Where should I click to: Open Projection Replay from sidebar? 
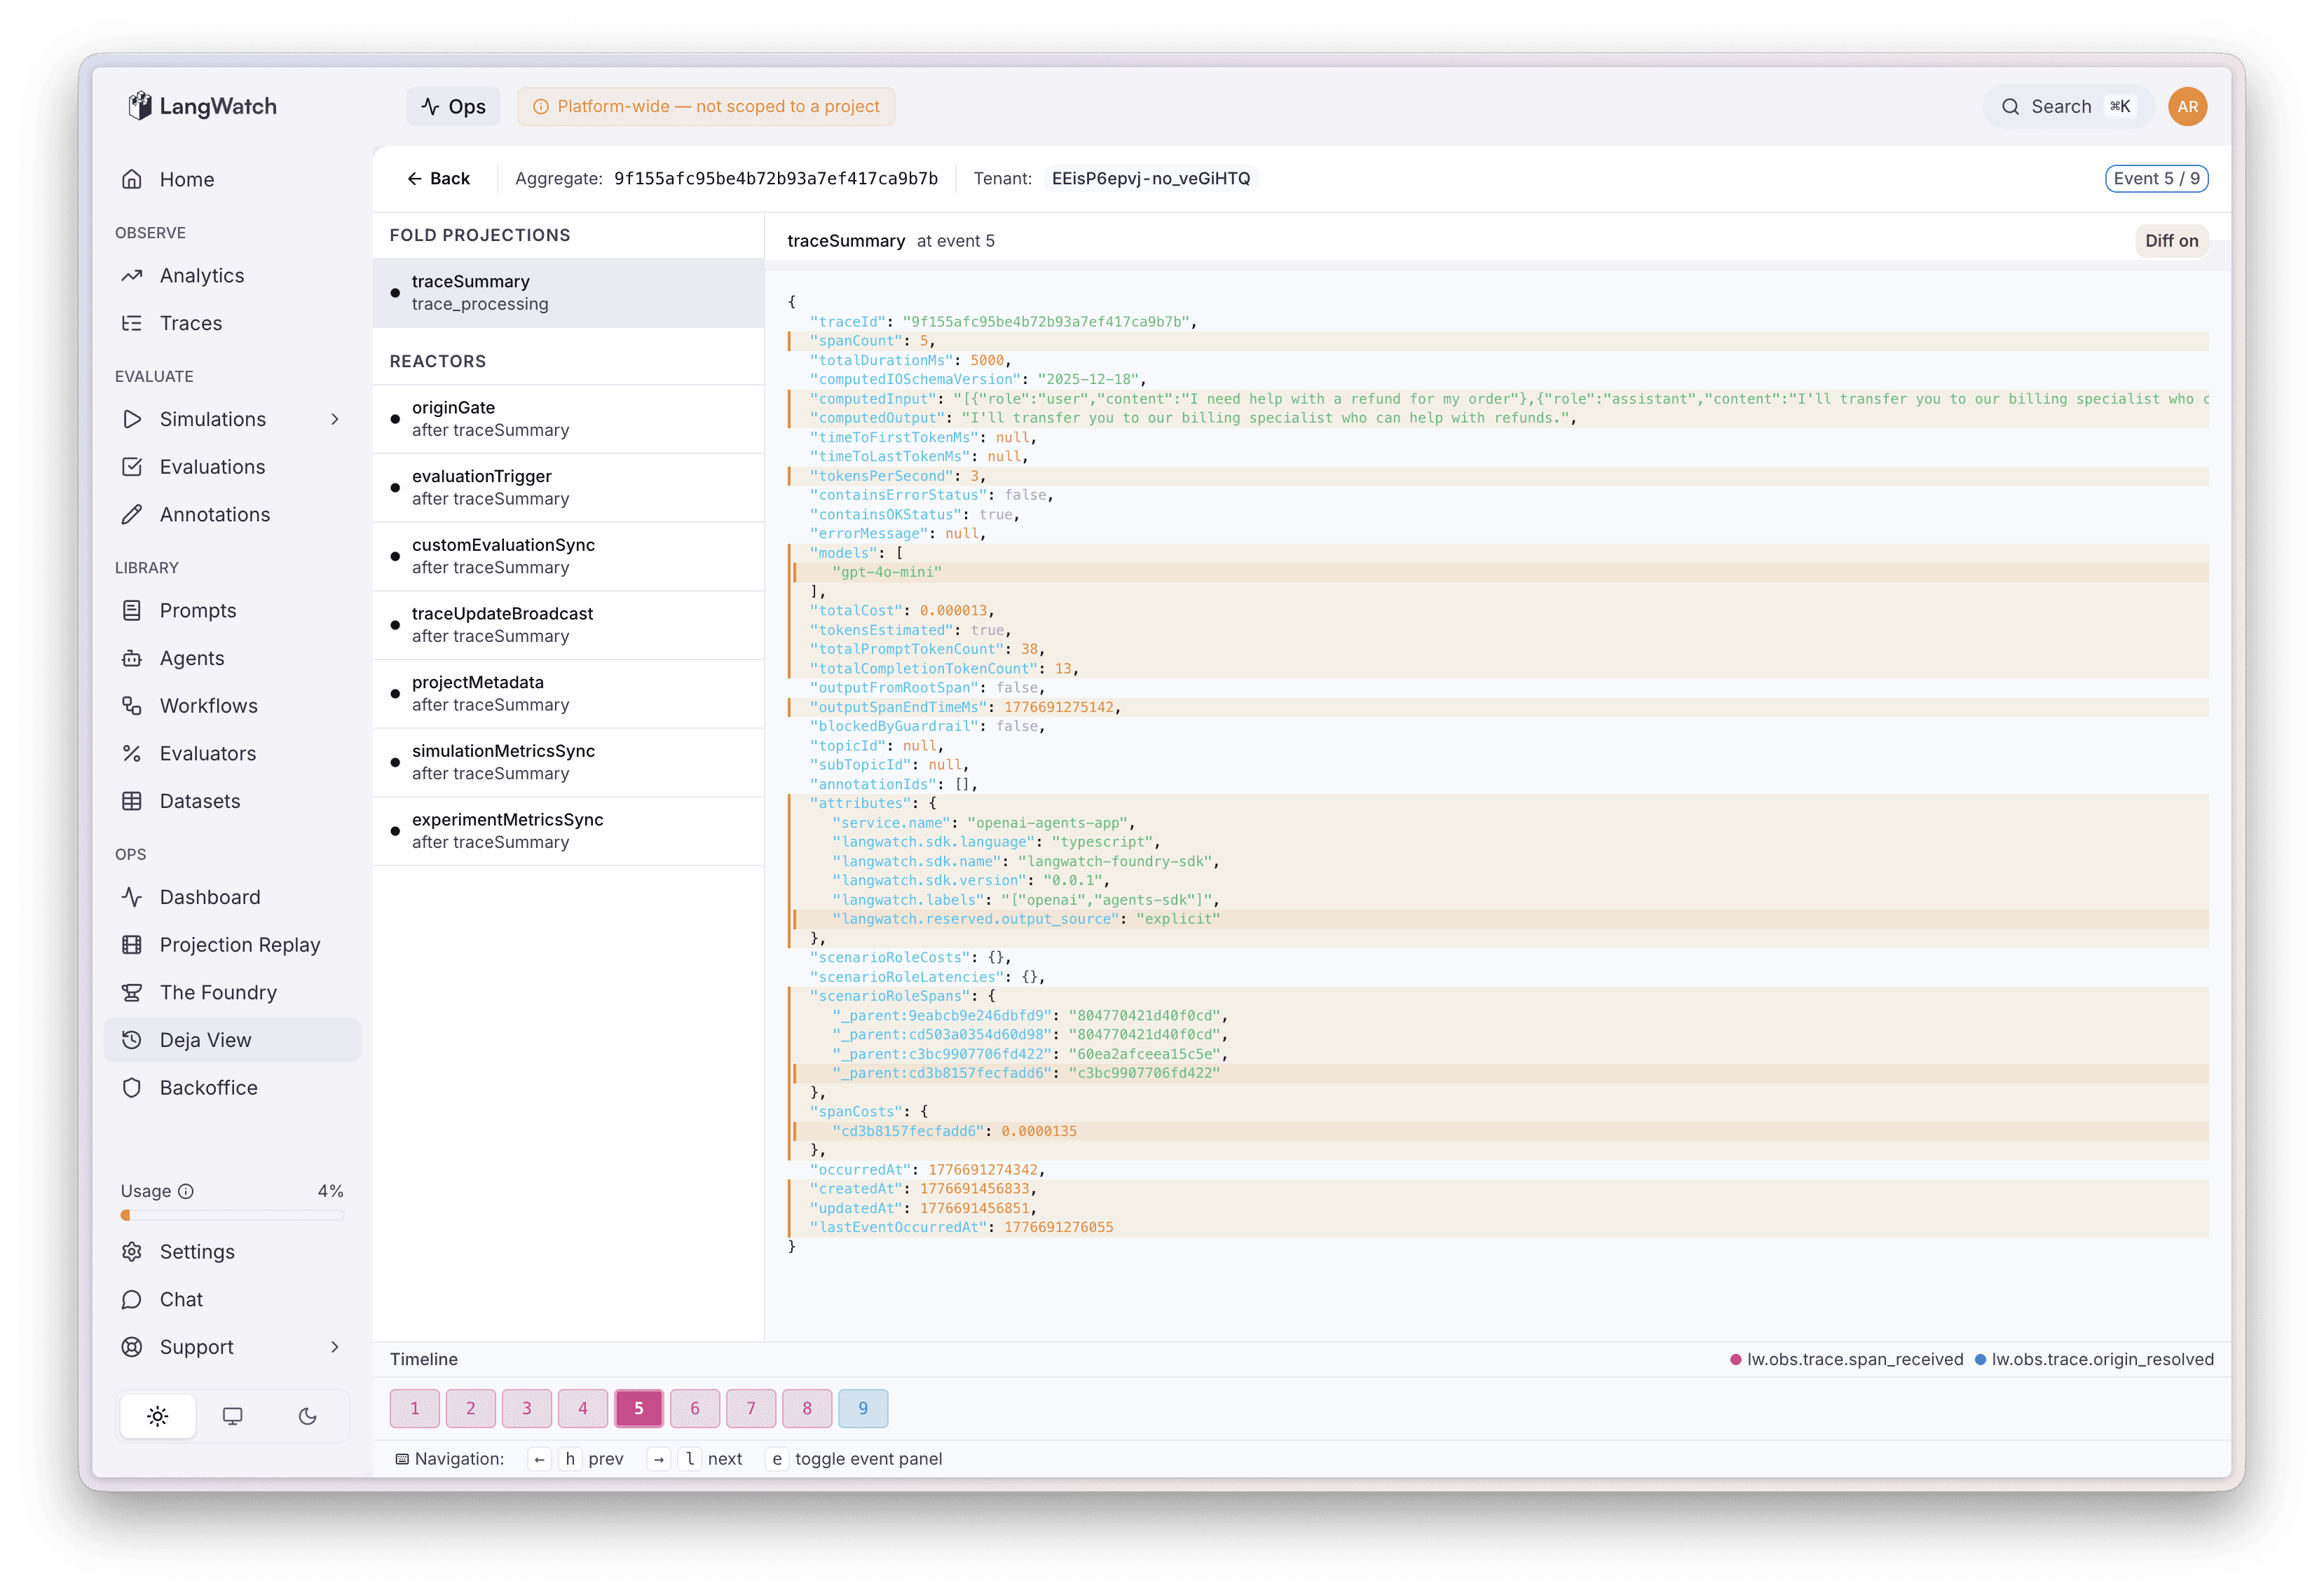pyautogui.click(x=239, y=945)
